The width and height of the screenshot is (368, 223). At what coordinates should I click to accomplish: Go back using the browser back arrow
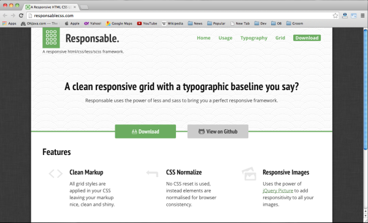pos(5,15)
